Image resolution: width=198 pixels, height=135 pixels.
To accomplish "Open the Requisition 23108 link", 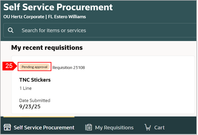I will (69, 67).
